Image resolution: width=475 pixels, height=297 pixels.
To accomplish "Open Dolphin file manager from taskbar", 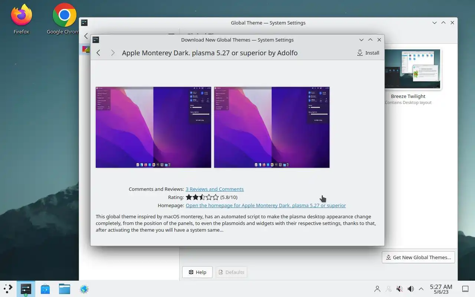I will [x=65, y=289].
